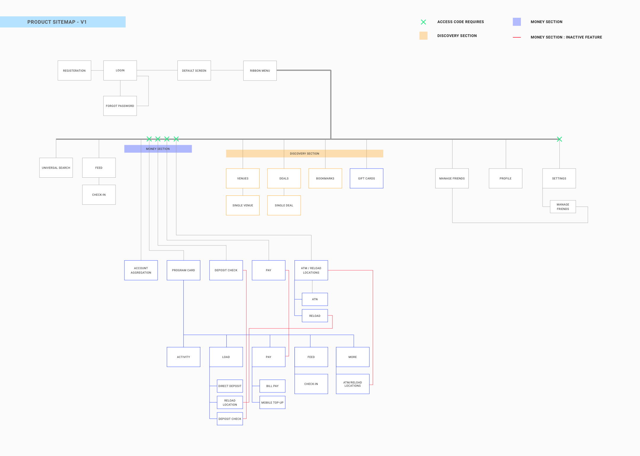Select the Universal Search box
The image size is (640, 456).
pyautogui.click(x=56, y=168)
